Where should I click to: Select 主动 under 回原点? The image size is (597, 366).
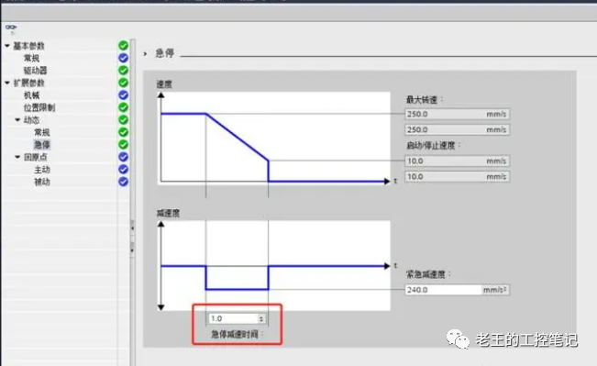pos(42,170)
